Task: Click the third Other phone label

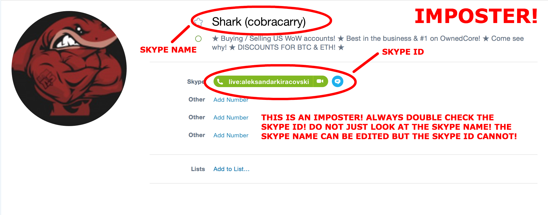Action: [x=197, y=135]
